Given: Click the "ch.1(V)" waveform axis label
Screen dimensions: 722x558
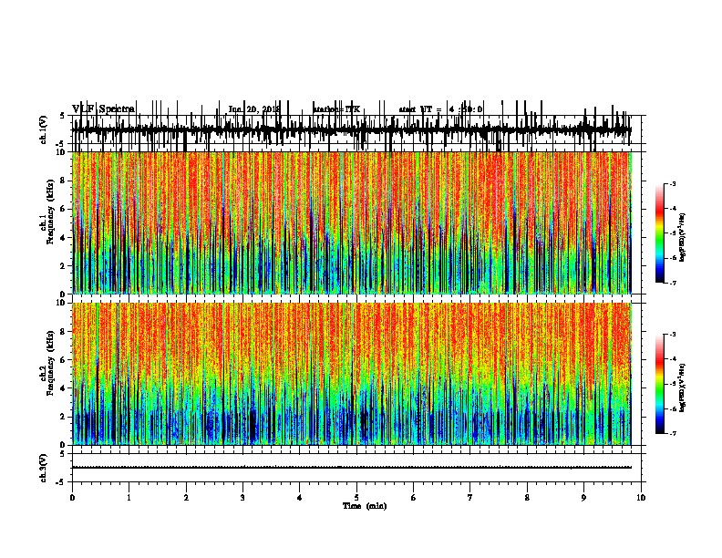Looking at the screenshot, I should point(44,129).
